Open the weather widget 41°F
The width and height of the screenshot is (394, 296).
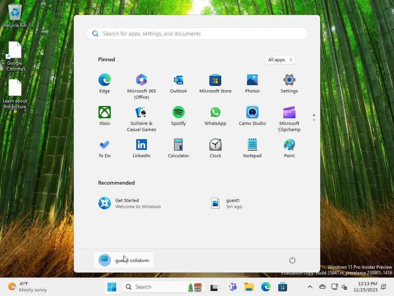coord(27,287)
